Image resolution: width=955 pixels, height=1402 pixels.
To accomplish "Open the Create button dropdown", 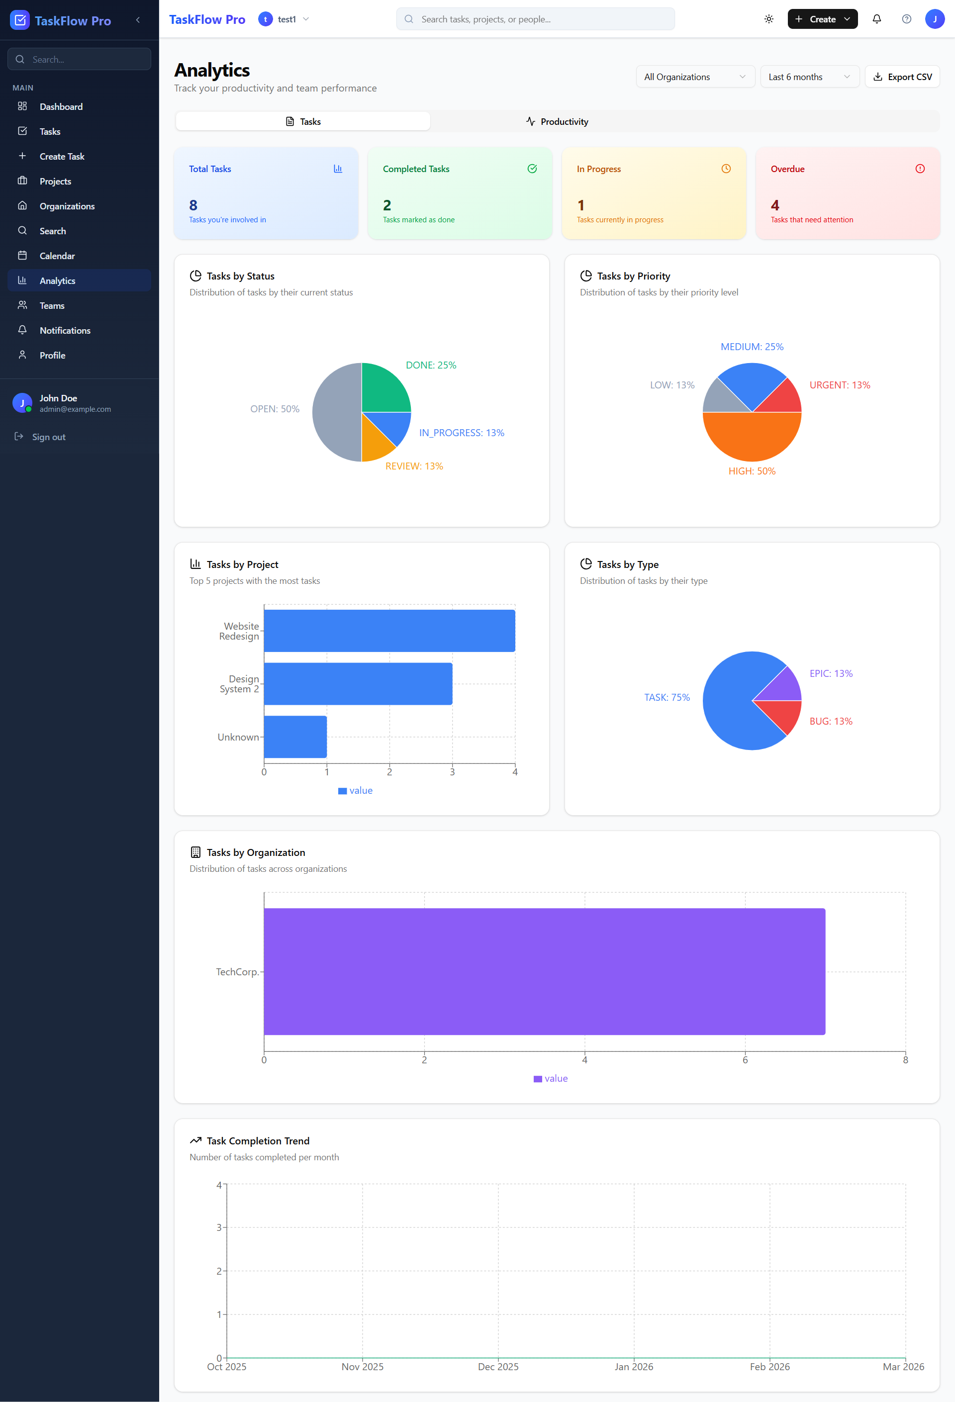I will coord(822,19).
